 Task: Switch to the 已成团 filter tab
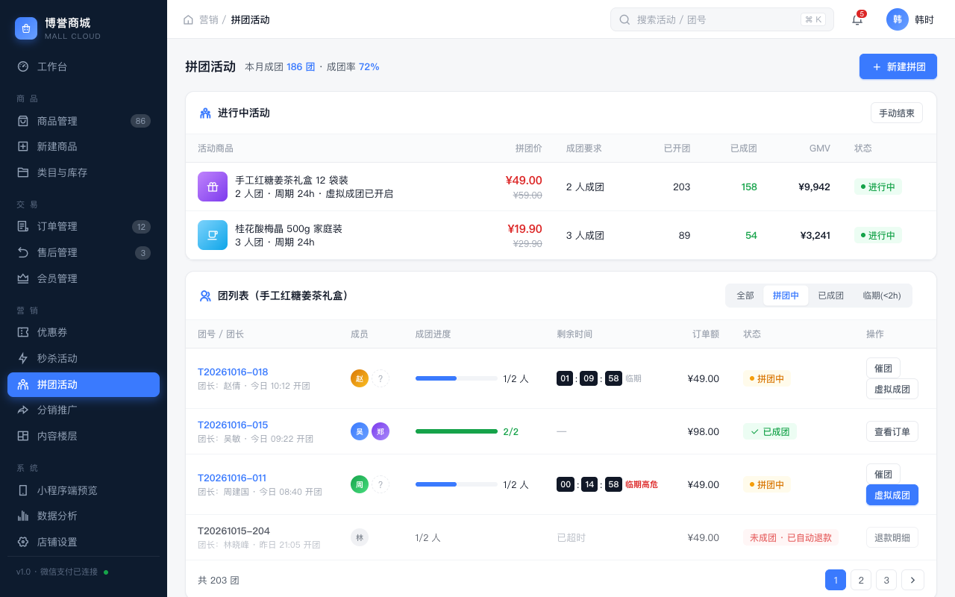830,296
